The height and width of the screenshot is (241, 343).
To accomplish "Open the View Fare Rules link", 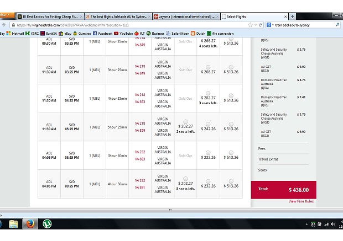I will click(301, 201).
